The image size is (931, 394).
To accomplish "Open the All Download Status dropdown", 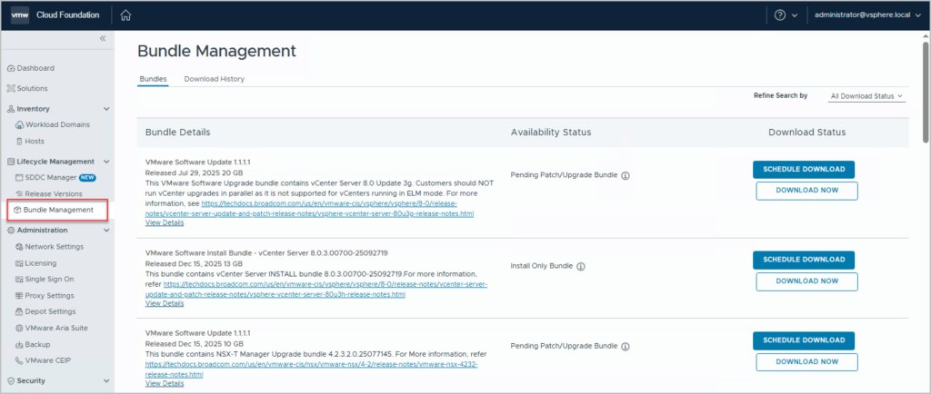I will click(866, 95).
